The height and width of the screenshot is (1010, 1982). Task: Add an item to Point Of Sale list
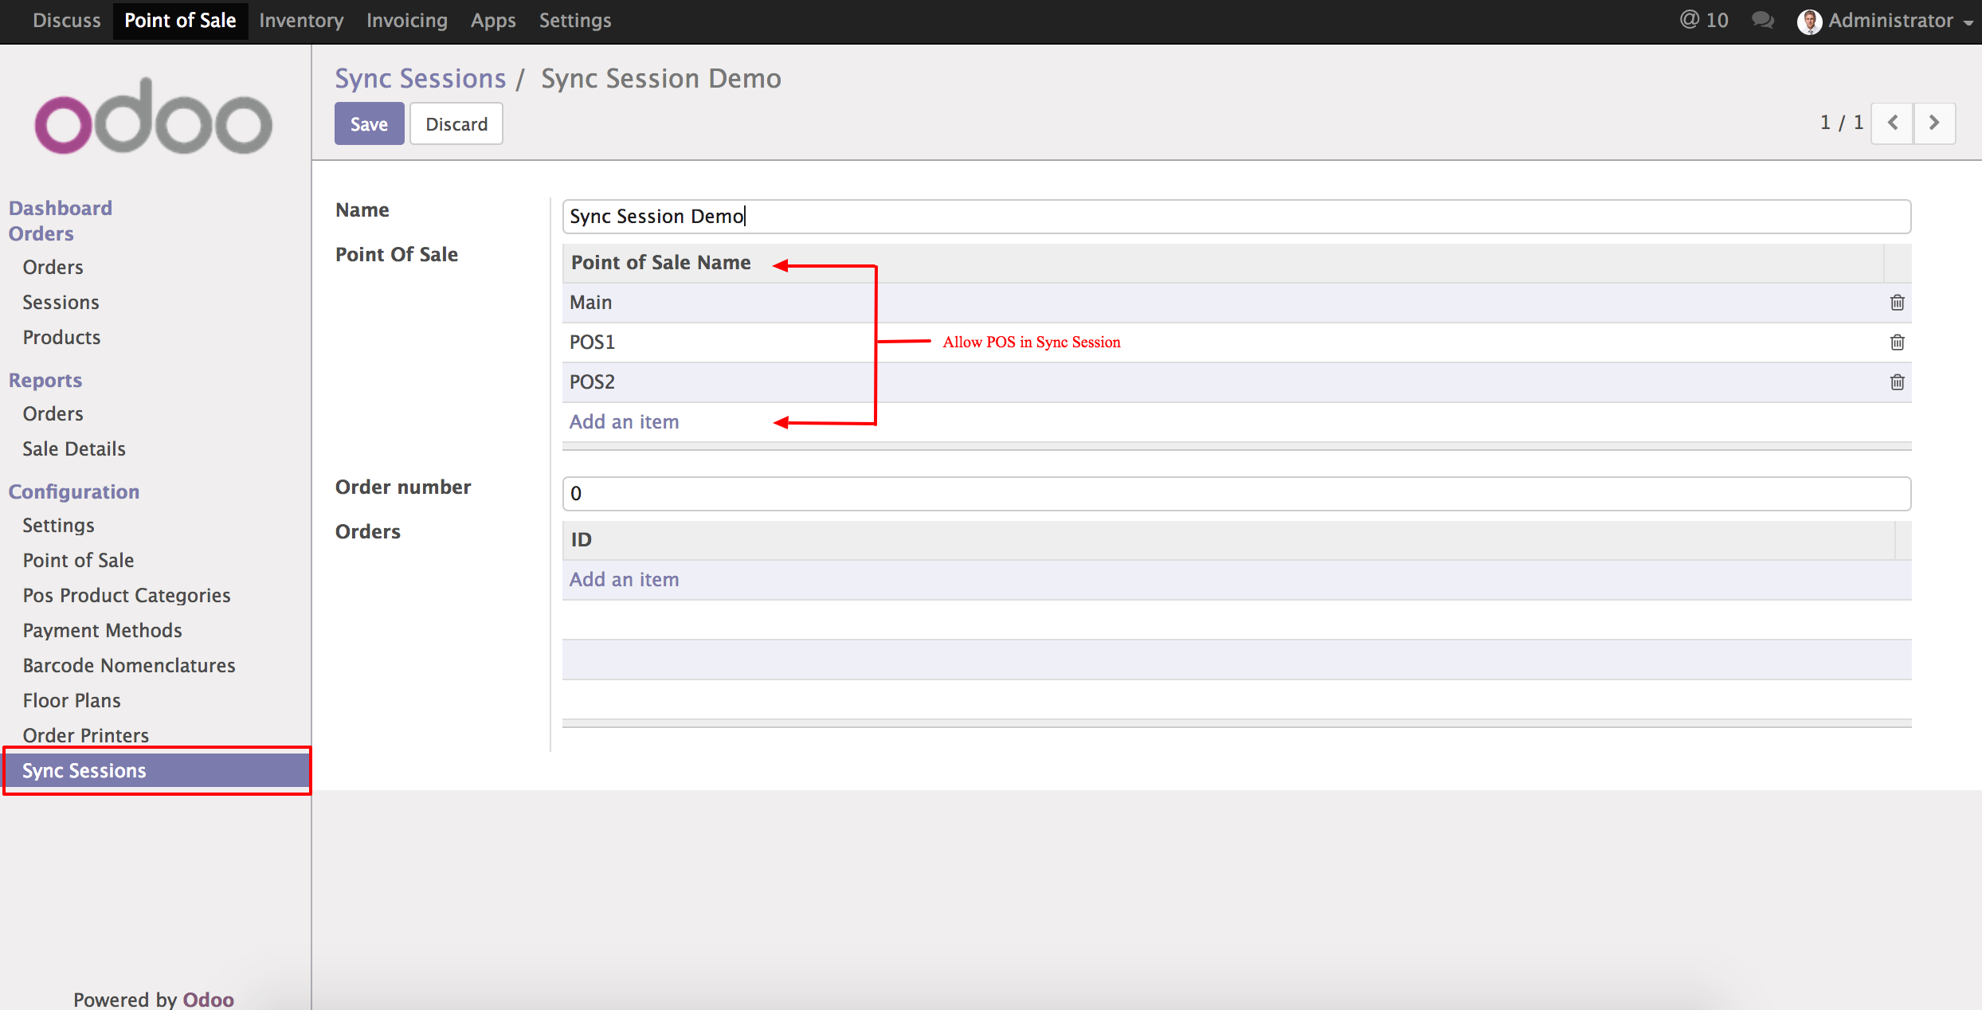pos(624,421)
